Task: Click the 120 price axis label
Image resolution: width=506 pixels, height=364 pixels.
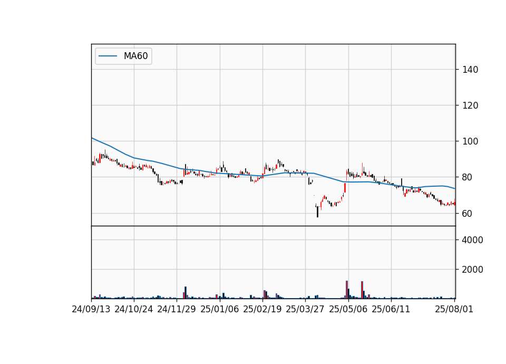Action: [470, 106]
